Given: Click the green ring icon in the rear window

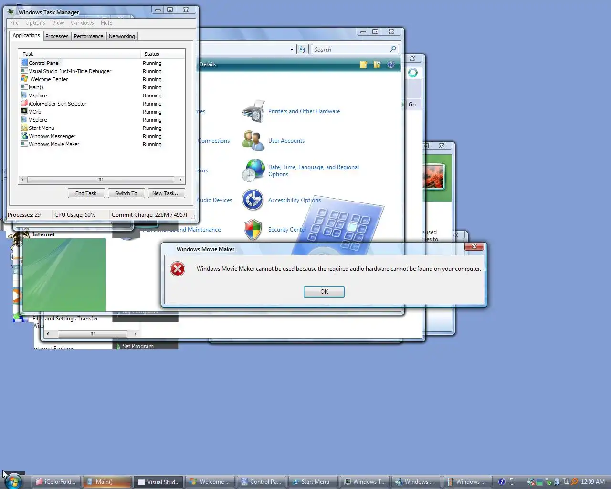Looking at the screenshot, I should (x=413, y=73).
